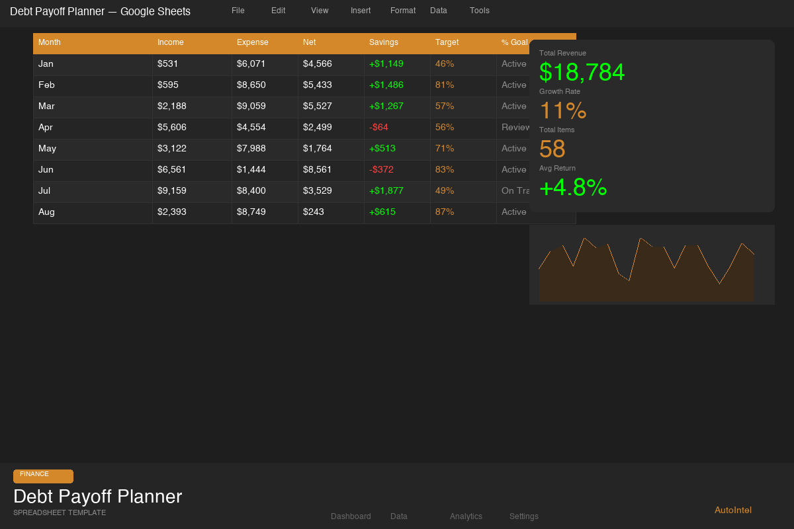Viewport: 794px width, 529px height.
Task: Select the Feb month cell
Action: coord(93,86)
